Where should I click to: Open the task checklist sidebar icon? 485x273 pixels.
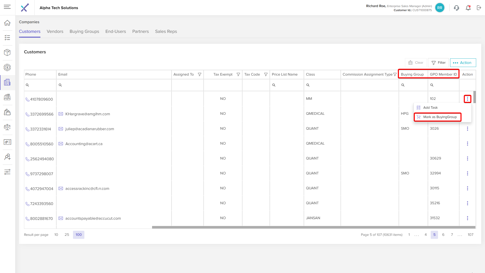coord(7,38)
